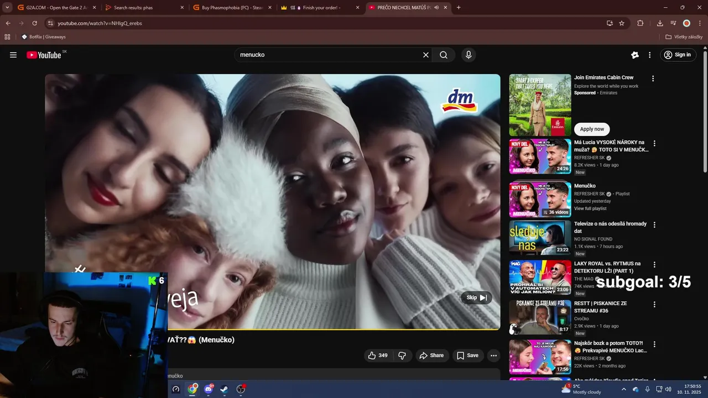
Task: Open the gem icon next to Settings
Action: coord(635,55)
